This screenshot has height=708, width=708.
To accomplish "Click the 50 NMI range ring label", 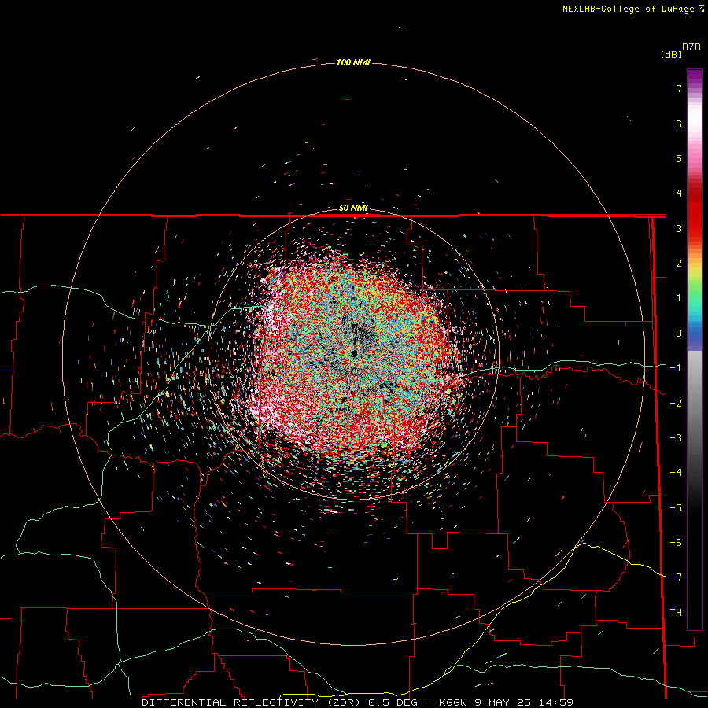I will [x=353, y=208].
